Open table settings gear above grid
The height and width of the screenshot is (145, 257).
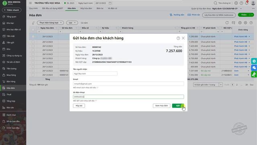click(245, 23)
